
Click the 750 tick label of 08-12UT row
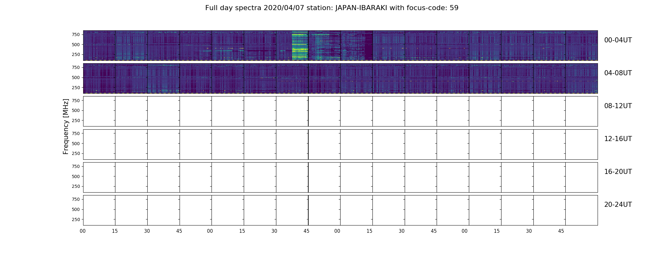[76, 101]
